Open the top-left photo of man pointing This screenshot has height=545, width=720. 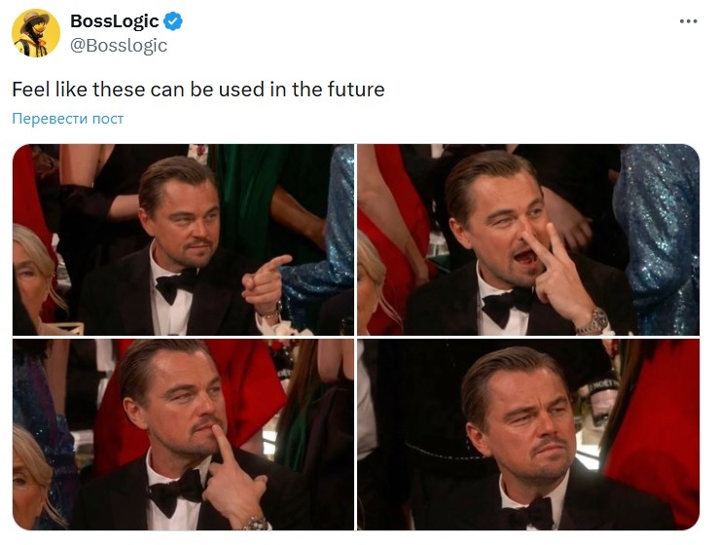point(183,239)
